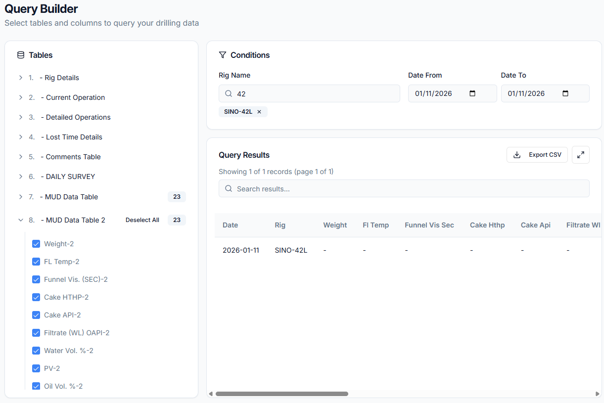The image size is (604, 403).
Task: Expand the Rig Details table
Action: [x=21, y=78]
